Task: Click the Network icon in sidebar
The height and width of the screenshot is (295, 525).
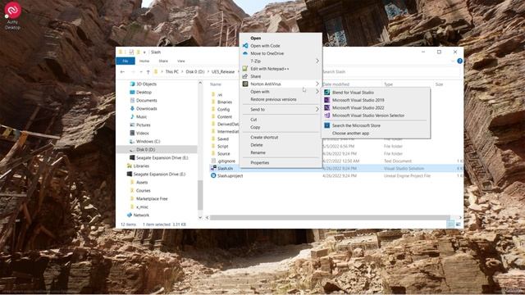Action: point(130,215)
